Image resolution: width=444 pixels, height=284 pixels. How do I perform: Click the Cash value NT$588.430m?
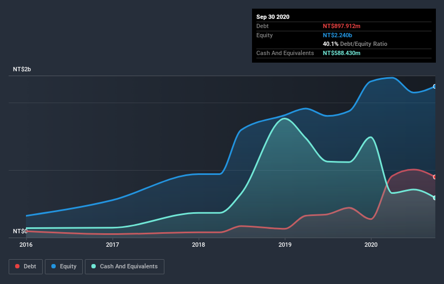(x=341, y=53)
